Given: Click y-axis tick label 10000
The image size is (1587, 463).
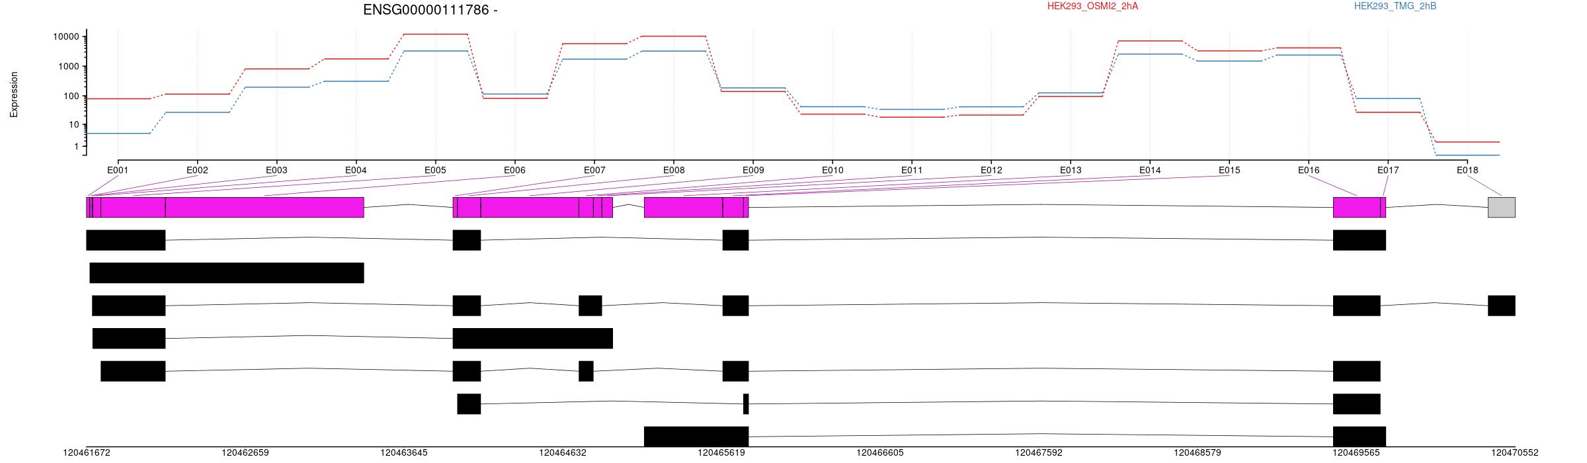Looking at the screenshot, I should click(65, 37).
